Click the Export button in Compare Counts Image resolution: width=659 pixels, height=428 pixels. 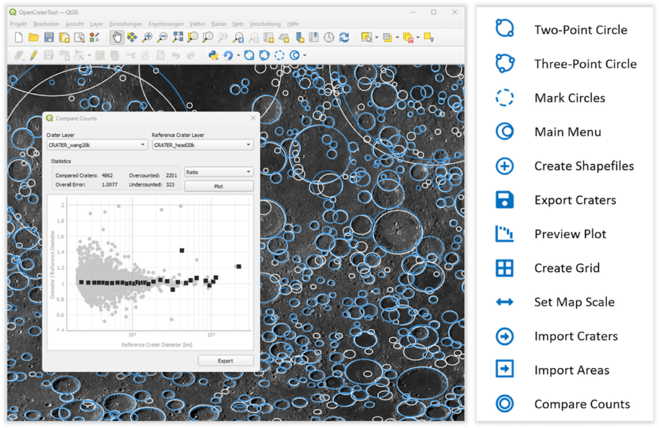point(225,361)
